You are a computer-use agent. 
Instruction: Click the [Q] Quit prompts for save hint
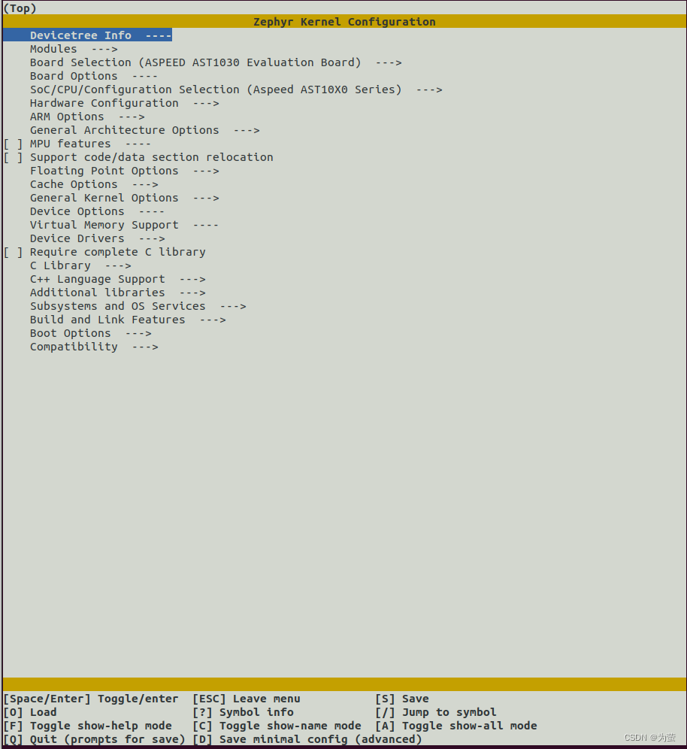[x=94, y=739]
